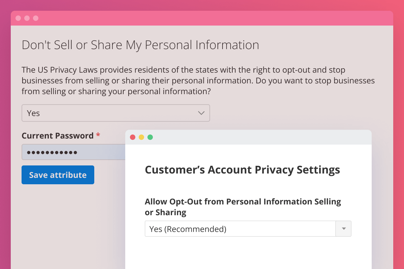This screenshot has width=404, height=269.
Task: Click the red close dot on front window
Action: pos(133,137)
